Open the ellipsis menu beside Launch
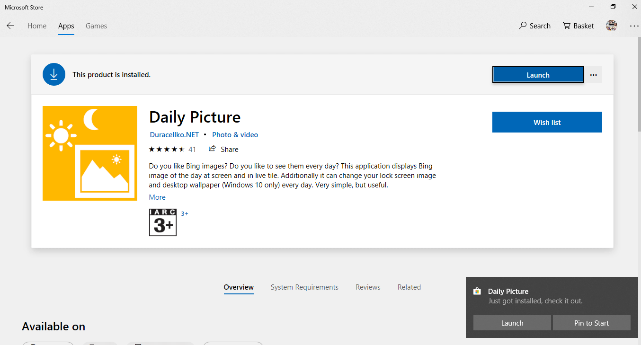 (594, 75)
